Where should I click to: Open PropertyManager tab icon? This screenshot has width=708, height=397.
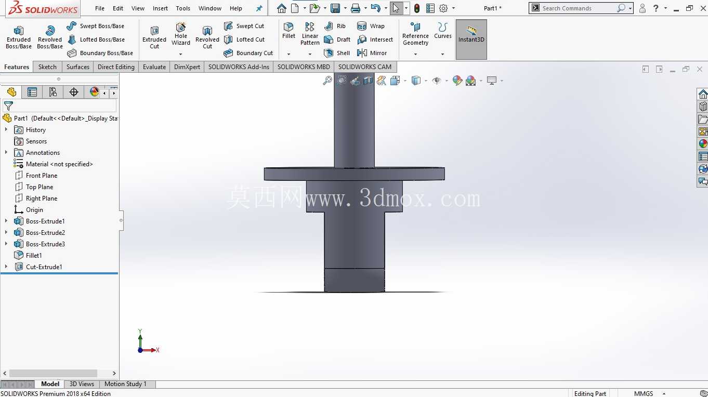point(32,92)
